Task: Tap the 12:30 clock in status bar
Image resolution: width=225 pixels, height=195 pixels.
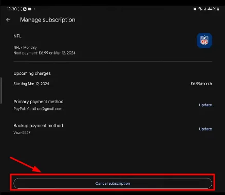Action: pos(11,9)
